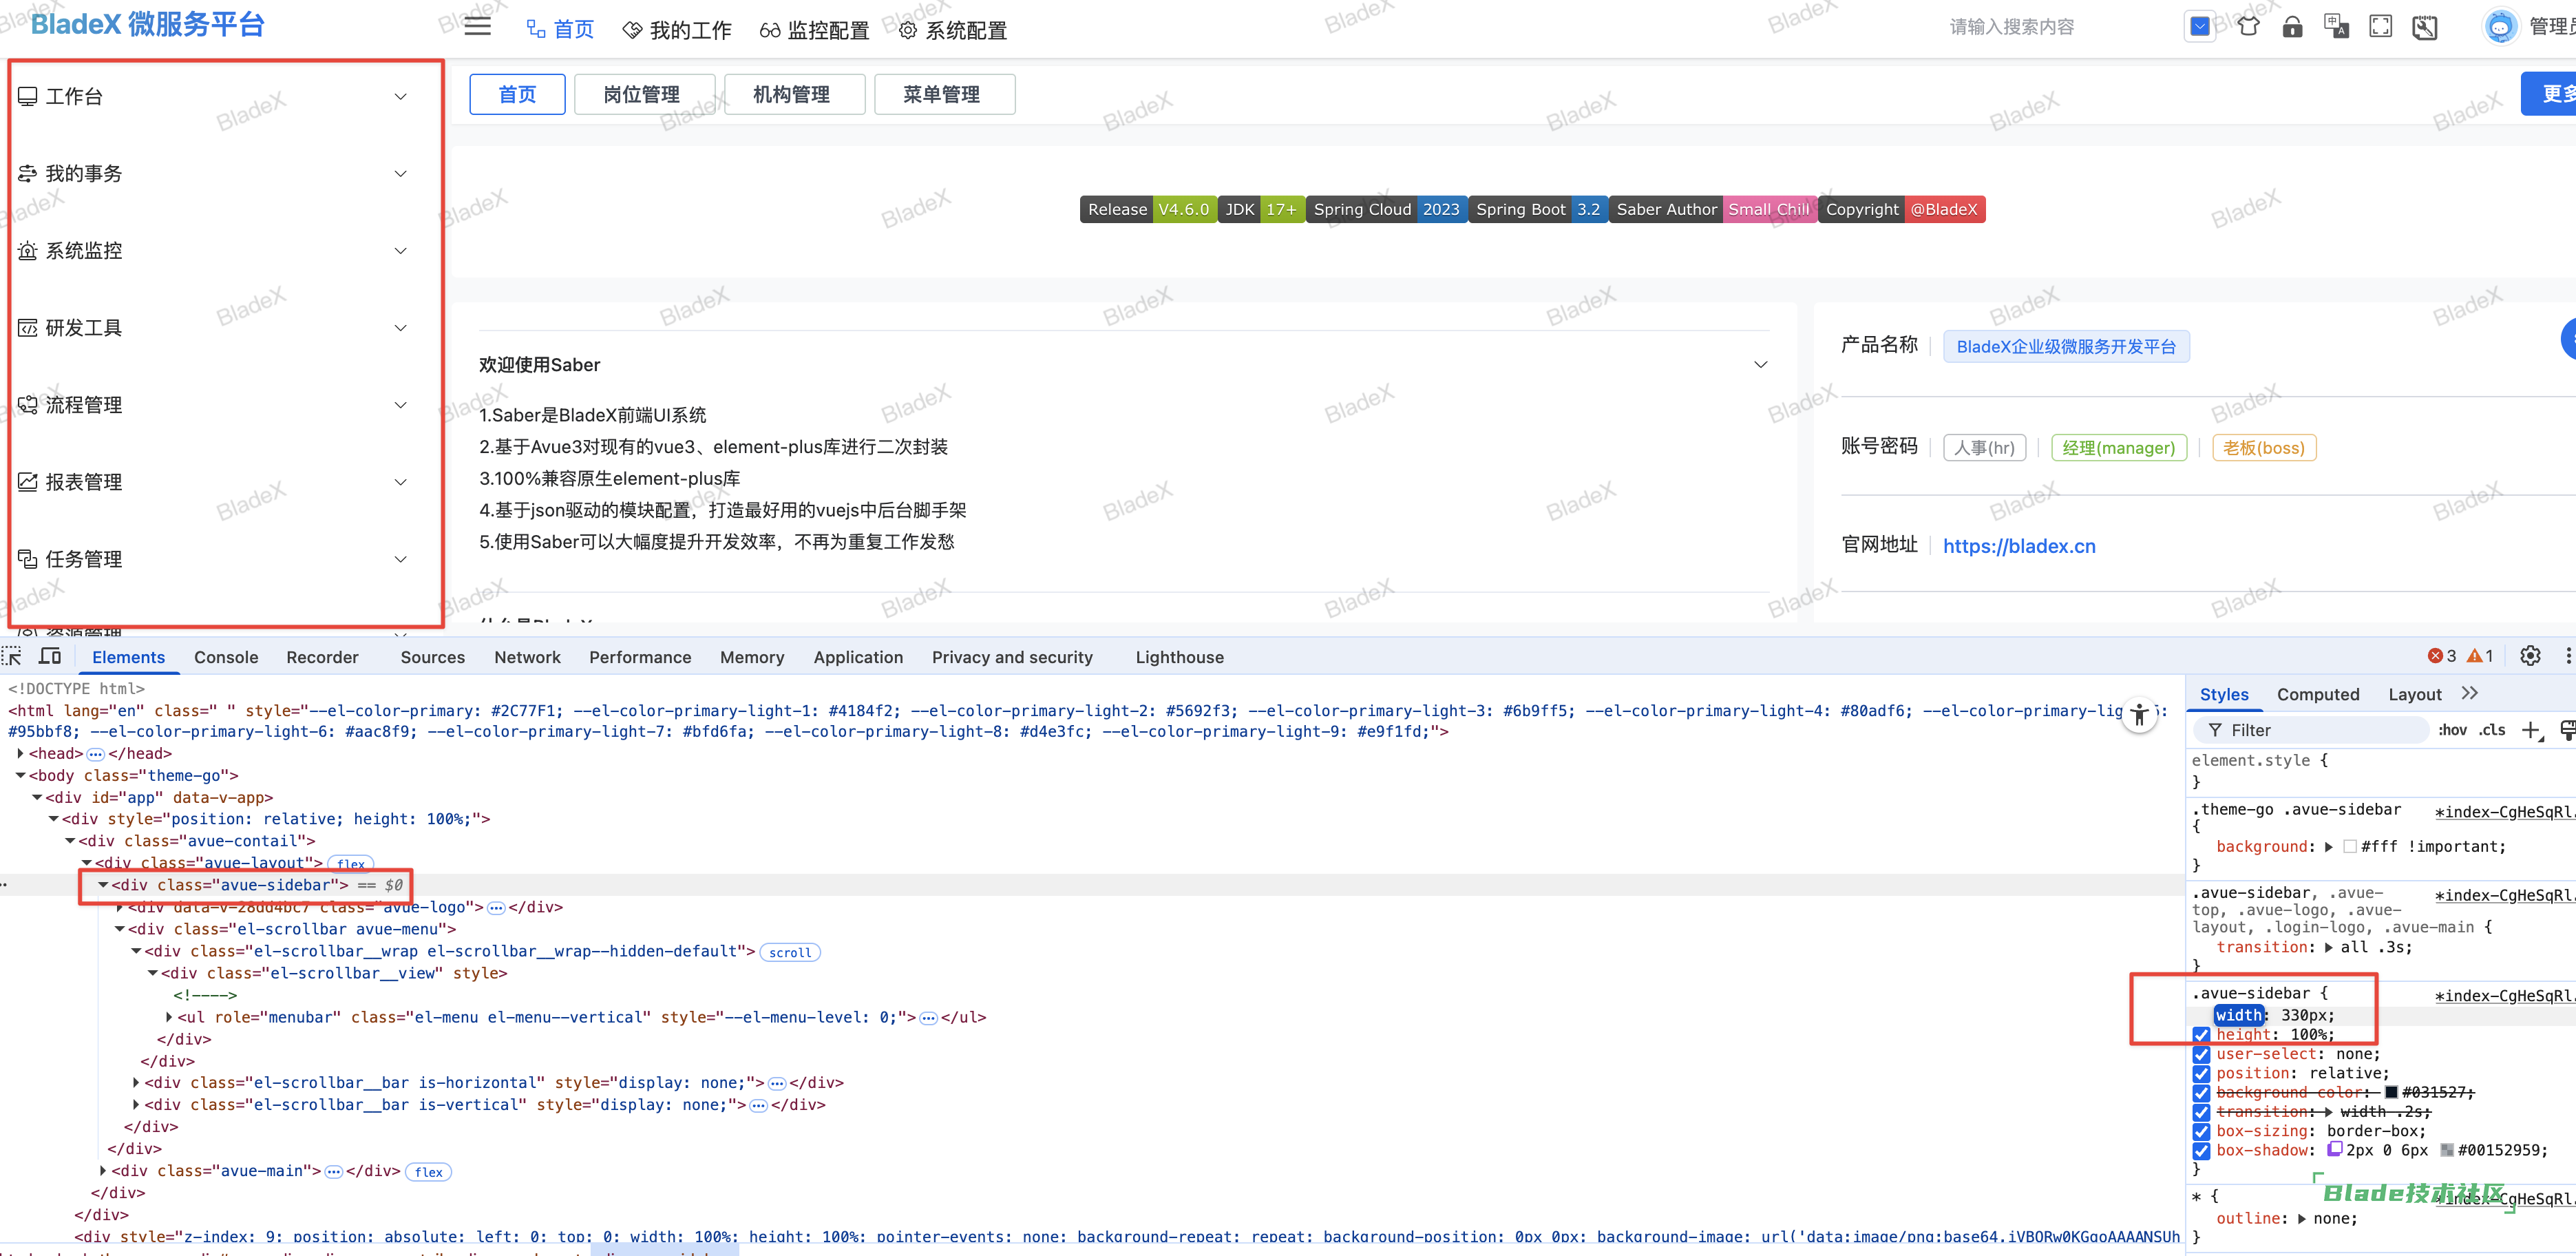
Task: Click the monitor icon beside 工作台
Action: coord(28,97)
